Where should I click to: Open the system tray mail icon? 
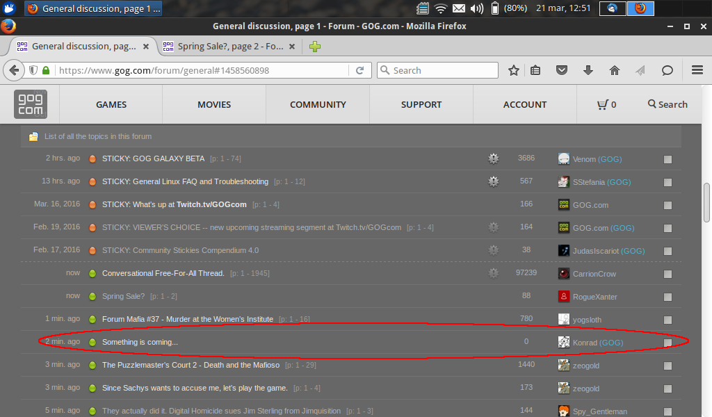pos(459,8)
